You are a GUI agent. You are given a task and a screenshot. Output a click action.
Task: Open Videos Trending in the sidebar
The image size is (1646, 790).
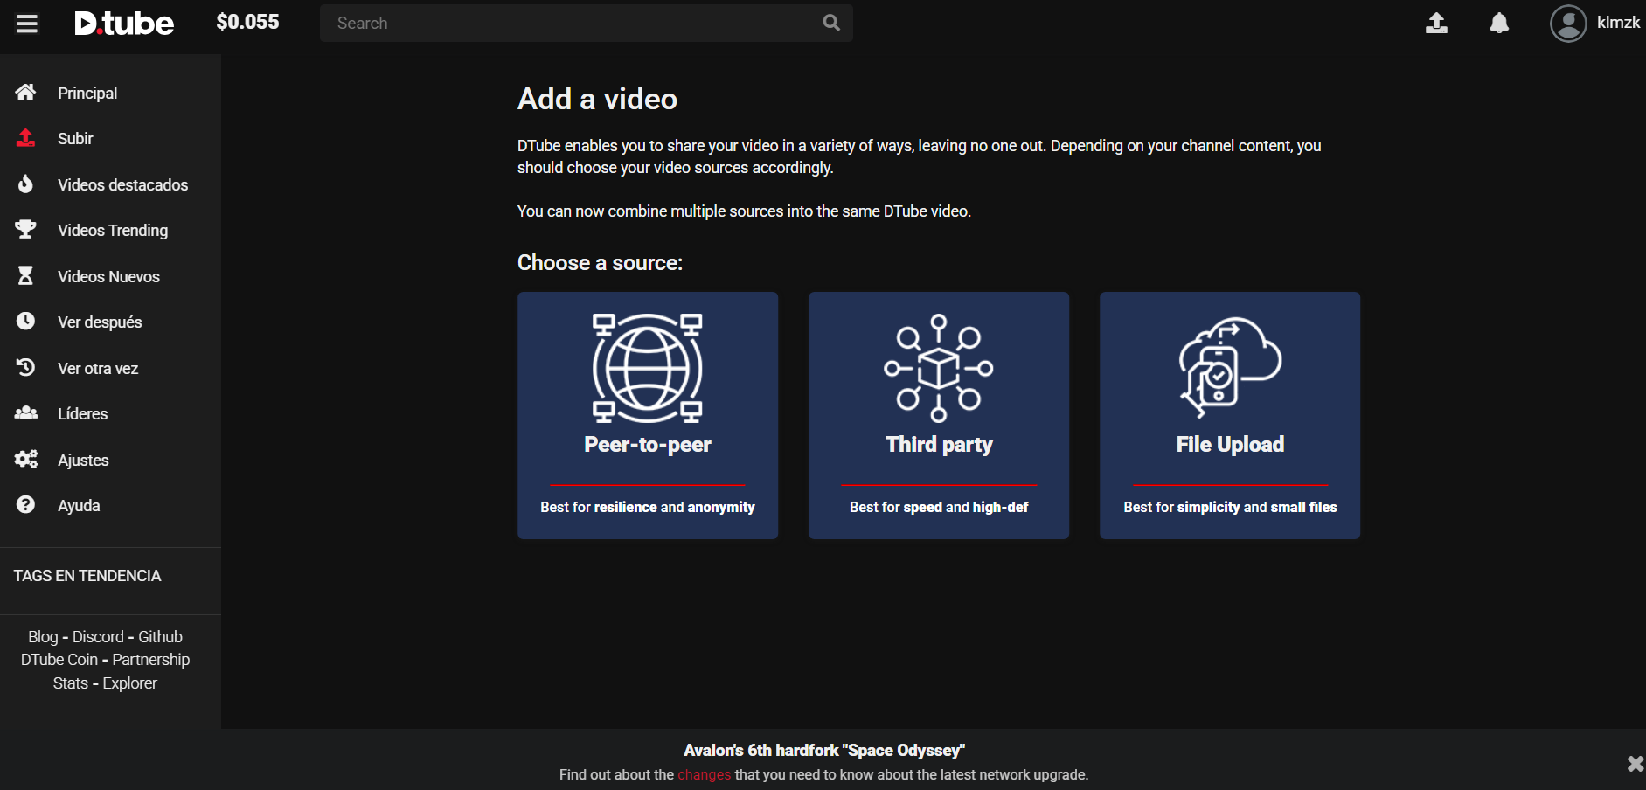[x=113, y=230]
